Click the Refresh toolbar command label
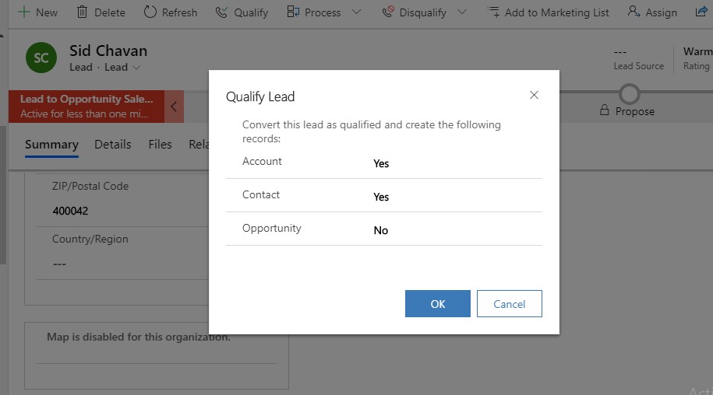The image size is (713, 395). 180,12
